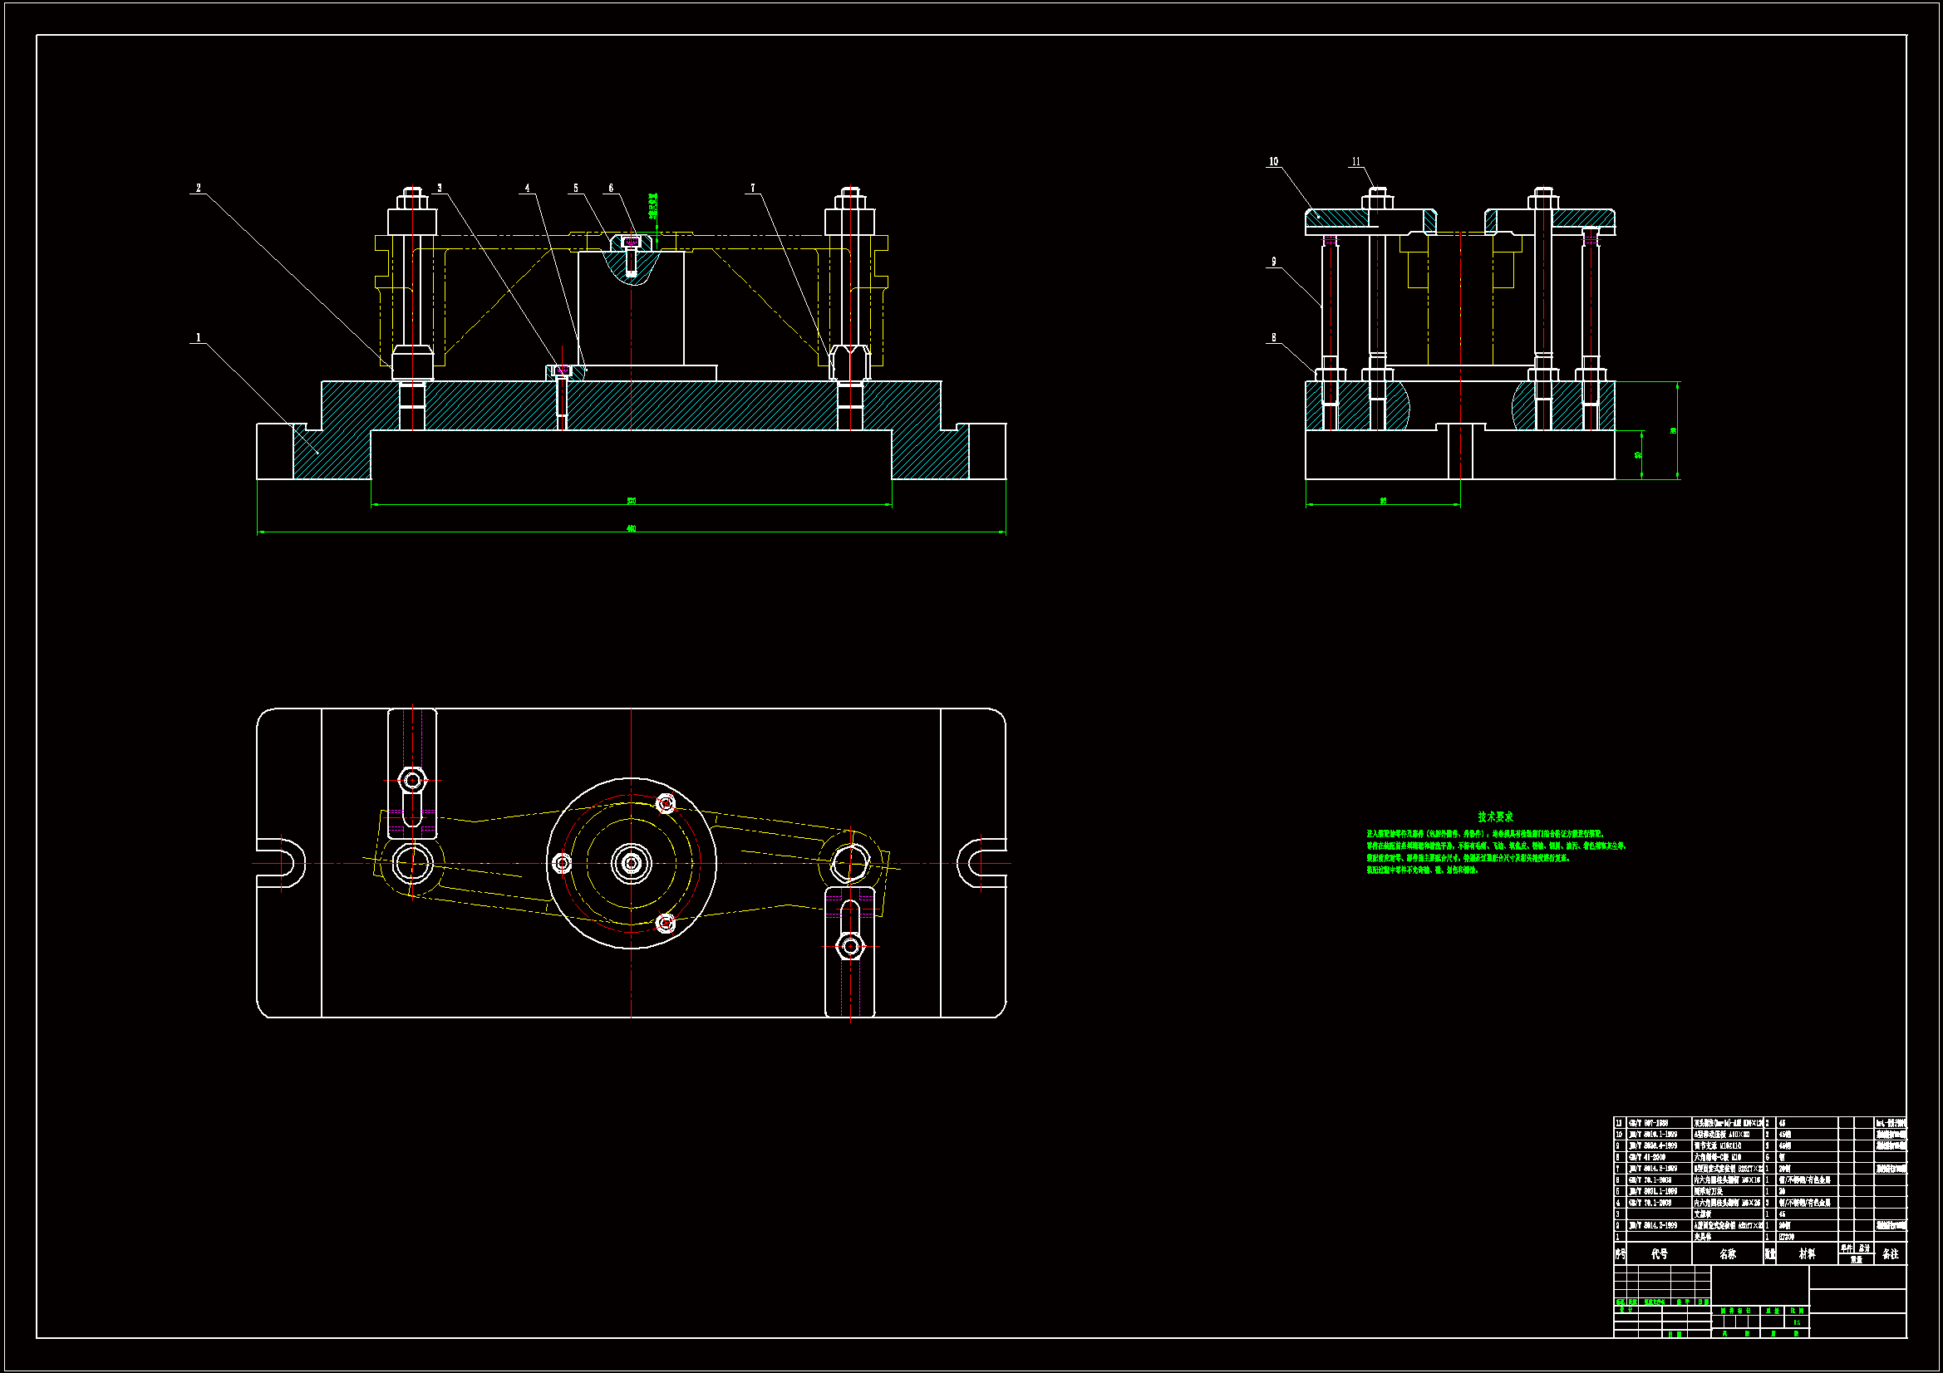1943x1373 pixels.
Task: Click part callout number 7
Action: tap(752, 189)
